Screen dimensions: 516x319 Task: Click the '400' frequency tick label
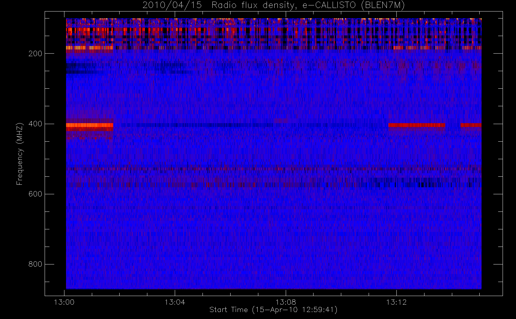pos(35,124)
